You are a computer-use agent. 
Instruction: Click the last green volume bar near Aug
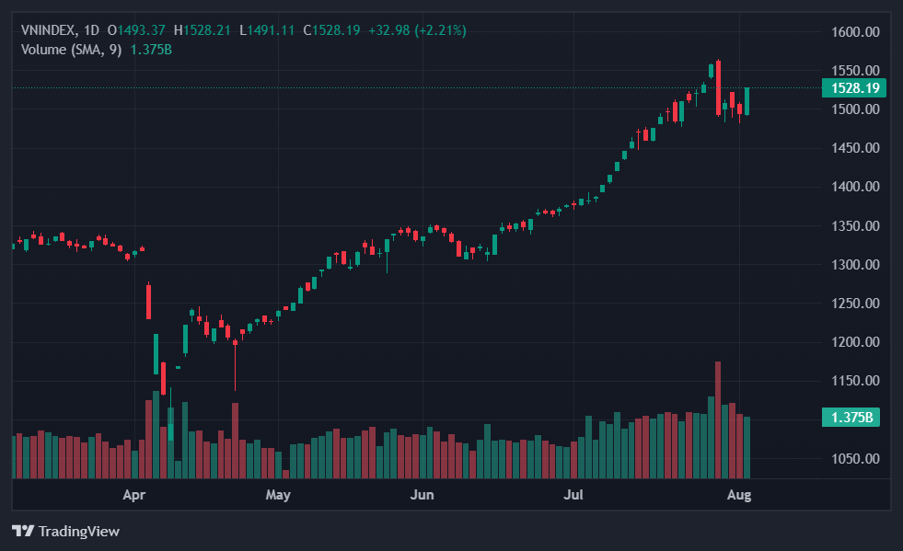click(x=747, y=448)
